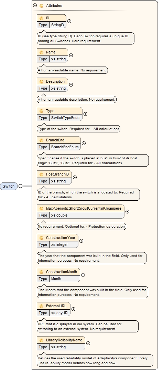Screen dimensions: 164x370
Task: Expand MaxAperiodicShortCircuitCurrentInKiloampere plus icon
Action: [127, 212]
